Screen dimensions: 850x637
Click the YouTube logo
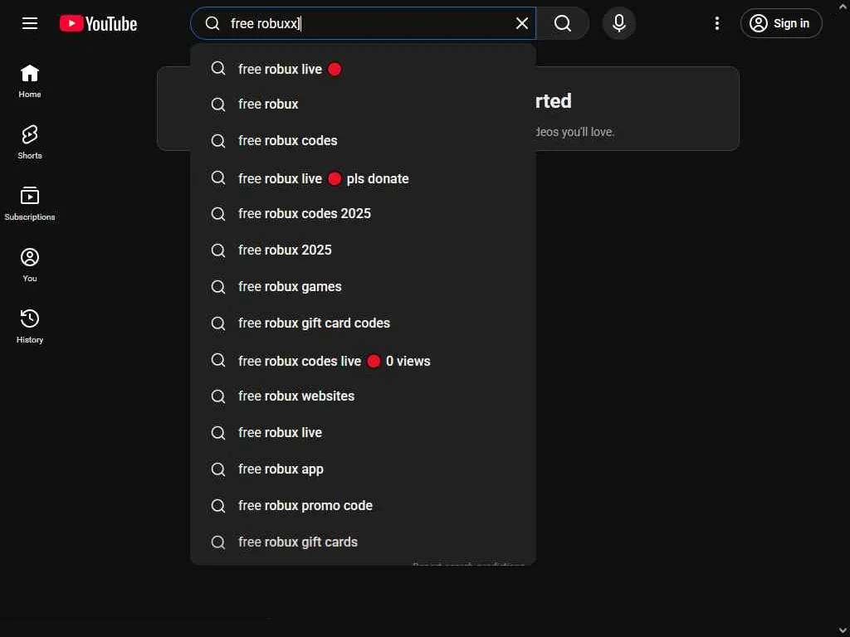click(x=98, y=23)
